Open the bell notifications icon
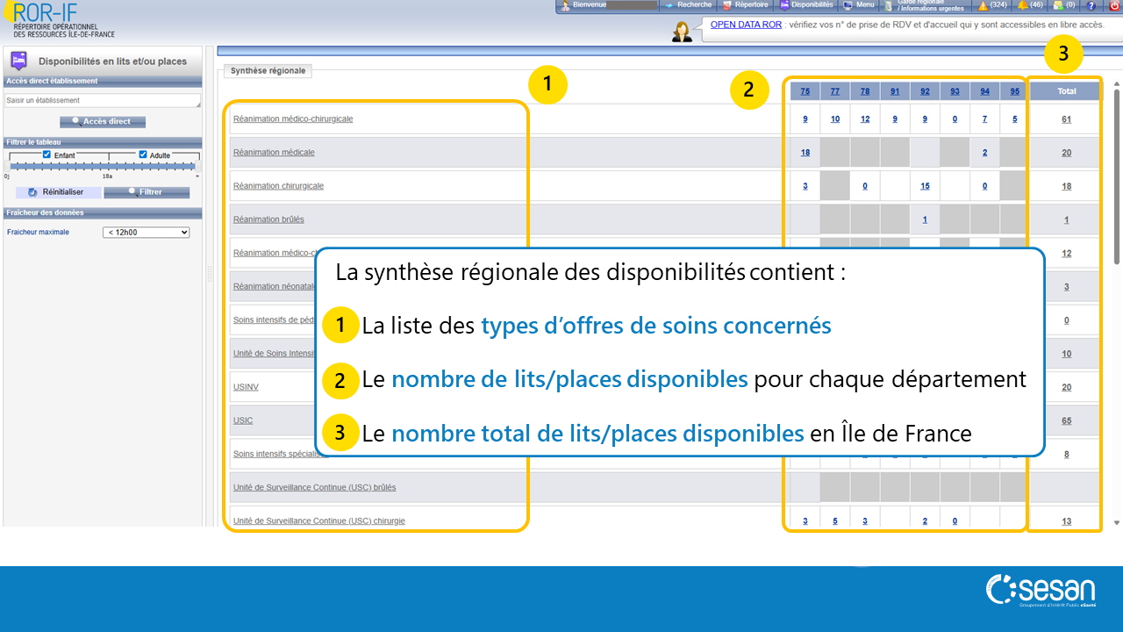Image resolution: width=1123 pixels, height=632 pixels. (1022, 5)
